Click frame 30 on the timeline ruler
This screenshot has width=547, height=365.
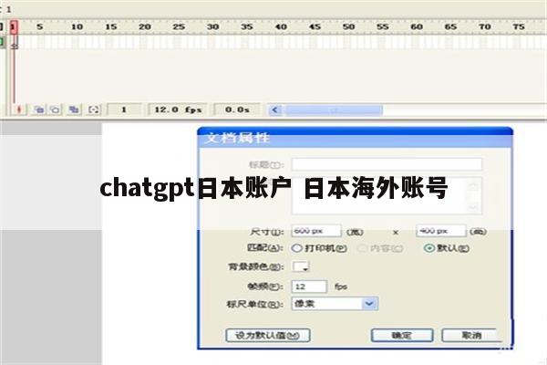tap(212, 27)
